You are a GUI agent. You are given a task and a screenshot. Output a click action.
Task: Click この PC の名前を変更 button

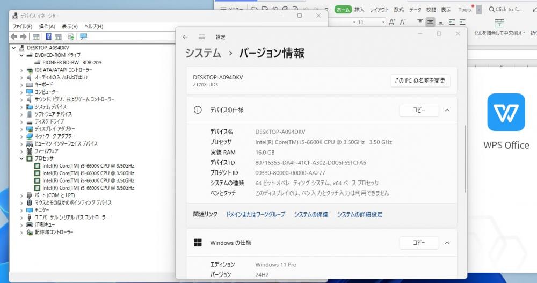tap(420, 81)
